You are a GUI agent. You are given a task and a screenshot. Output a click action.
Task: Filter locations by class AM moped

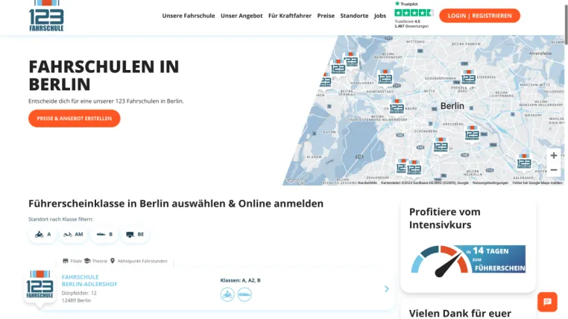[x=73, y=234]
